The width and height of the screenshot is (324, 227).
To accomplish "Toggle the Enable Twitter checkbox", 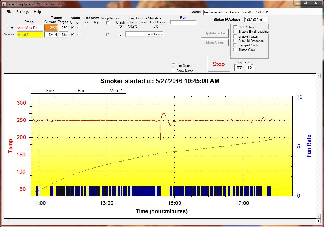I will tap(235, 36).
